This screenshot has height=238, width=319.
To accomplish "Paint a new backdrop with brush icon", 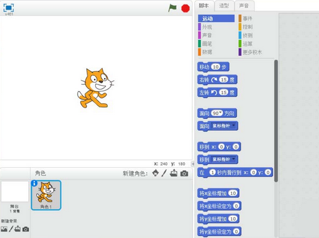I will coord(11,229).
